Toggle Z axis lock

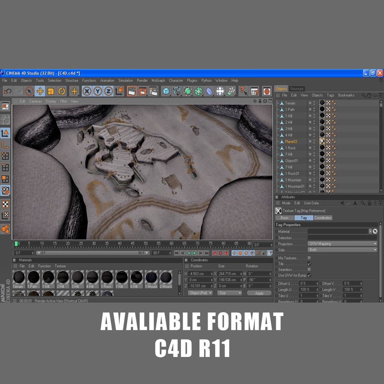pos(108,91)
